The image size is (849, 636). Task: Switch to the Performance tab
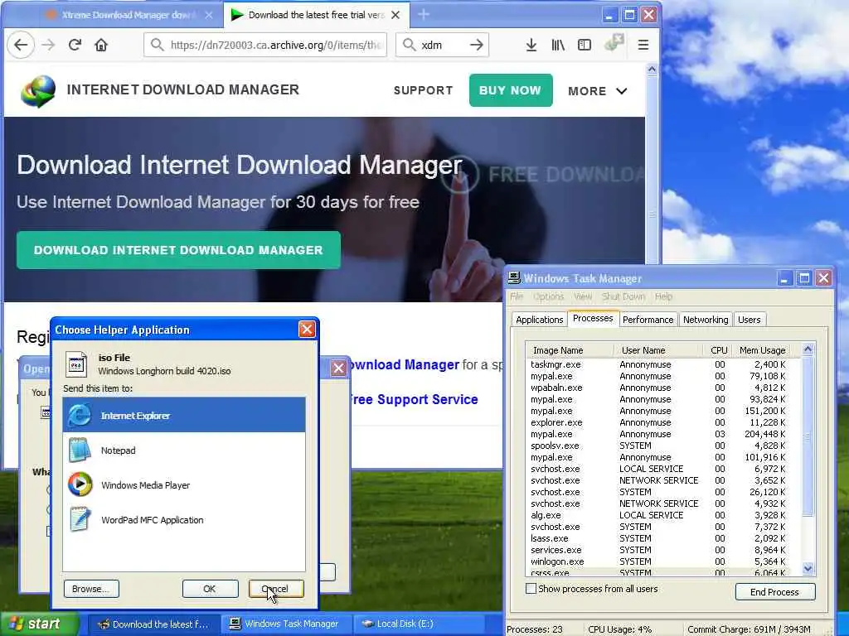pyautogui.click(x=648, y=320)
